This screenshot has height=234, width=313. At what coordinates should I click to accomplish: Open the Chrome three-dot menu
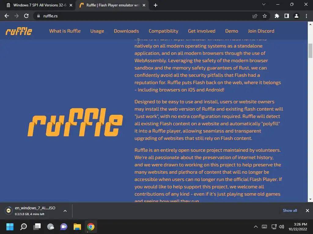coord(306,16)
